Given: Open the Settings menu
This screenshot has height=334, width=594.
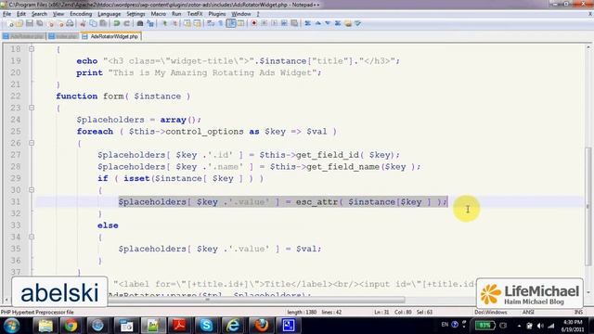Looking at the screenshot, I should coord(136,14).
